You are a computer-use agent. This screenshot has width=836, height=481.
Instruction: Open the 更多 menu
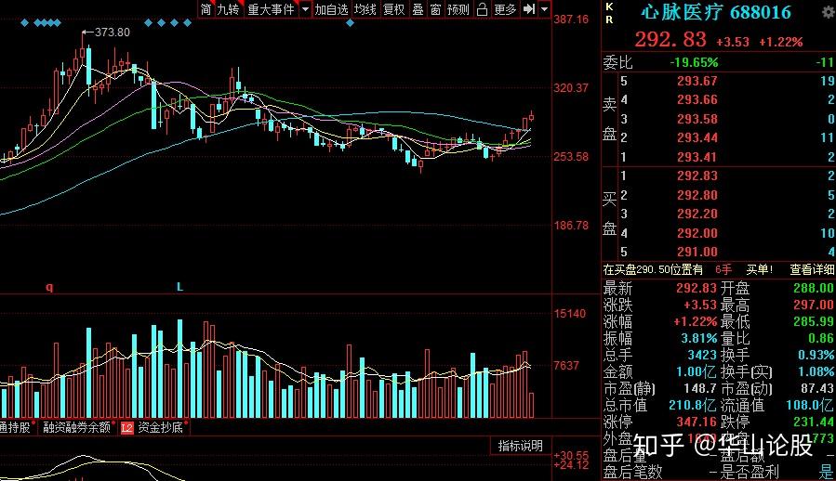coord(505,9)
